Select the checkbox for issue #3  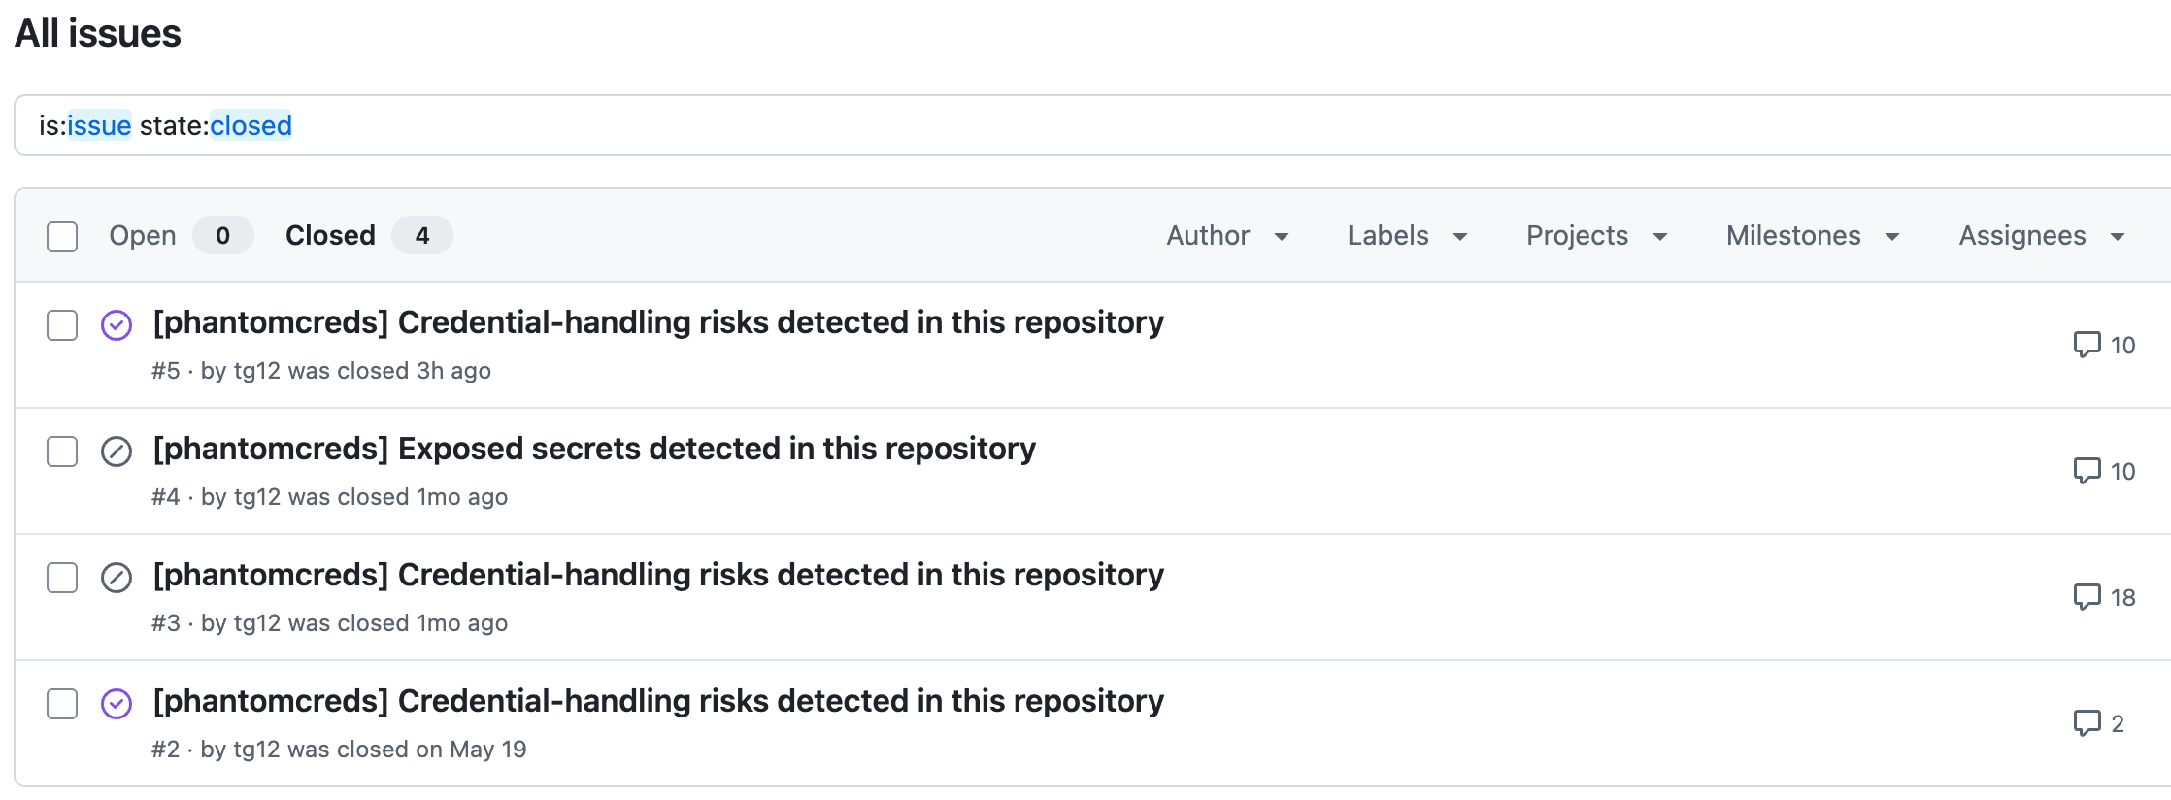[62, 578]
